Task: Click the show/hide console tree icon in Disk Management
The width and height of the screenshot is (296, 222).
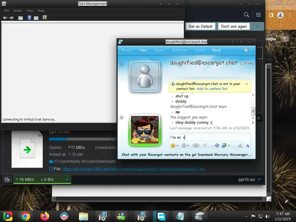Action: 21,18
